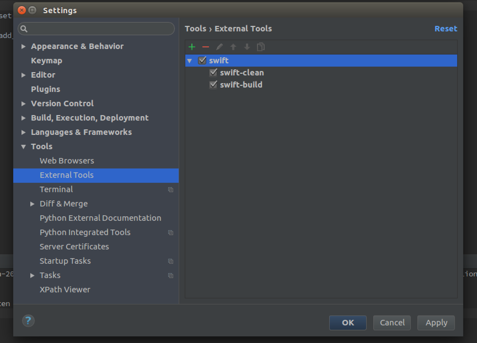The image size is (477, 343).
Task: Open Plugins settings
Action: (45, 89)
